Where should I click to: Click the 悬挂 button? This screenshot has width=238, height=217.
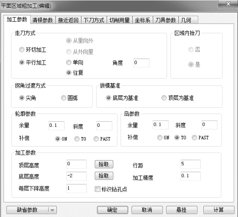(182, 210)
